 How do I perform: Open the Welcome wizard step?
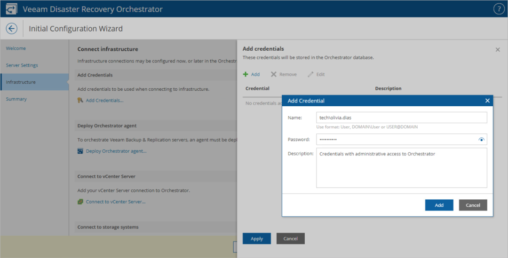point(16,48)
